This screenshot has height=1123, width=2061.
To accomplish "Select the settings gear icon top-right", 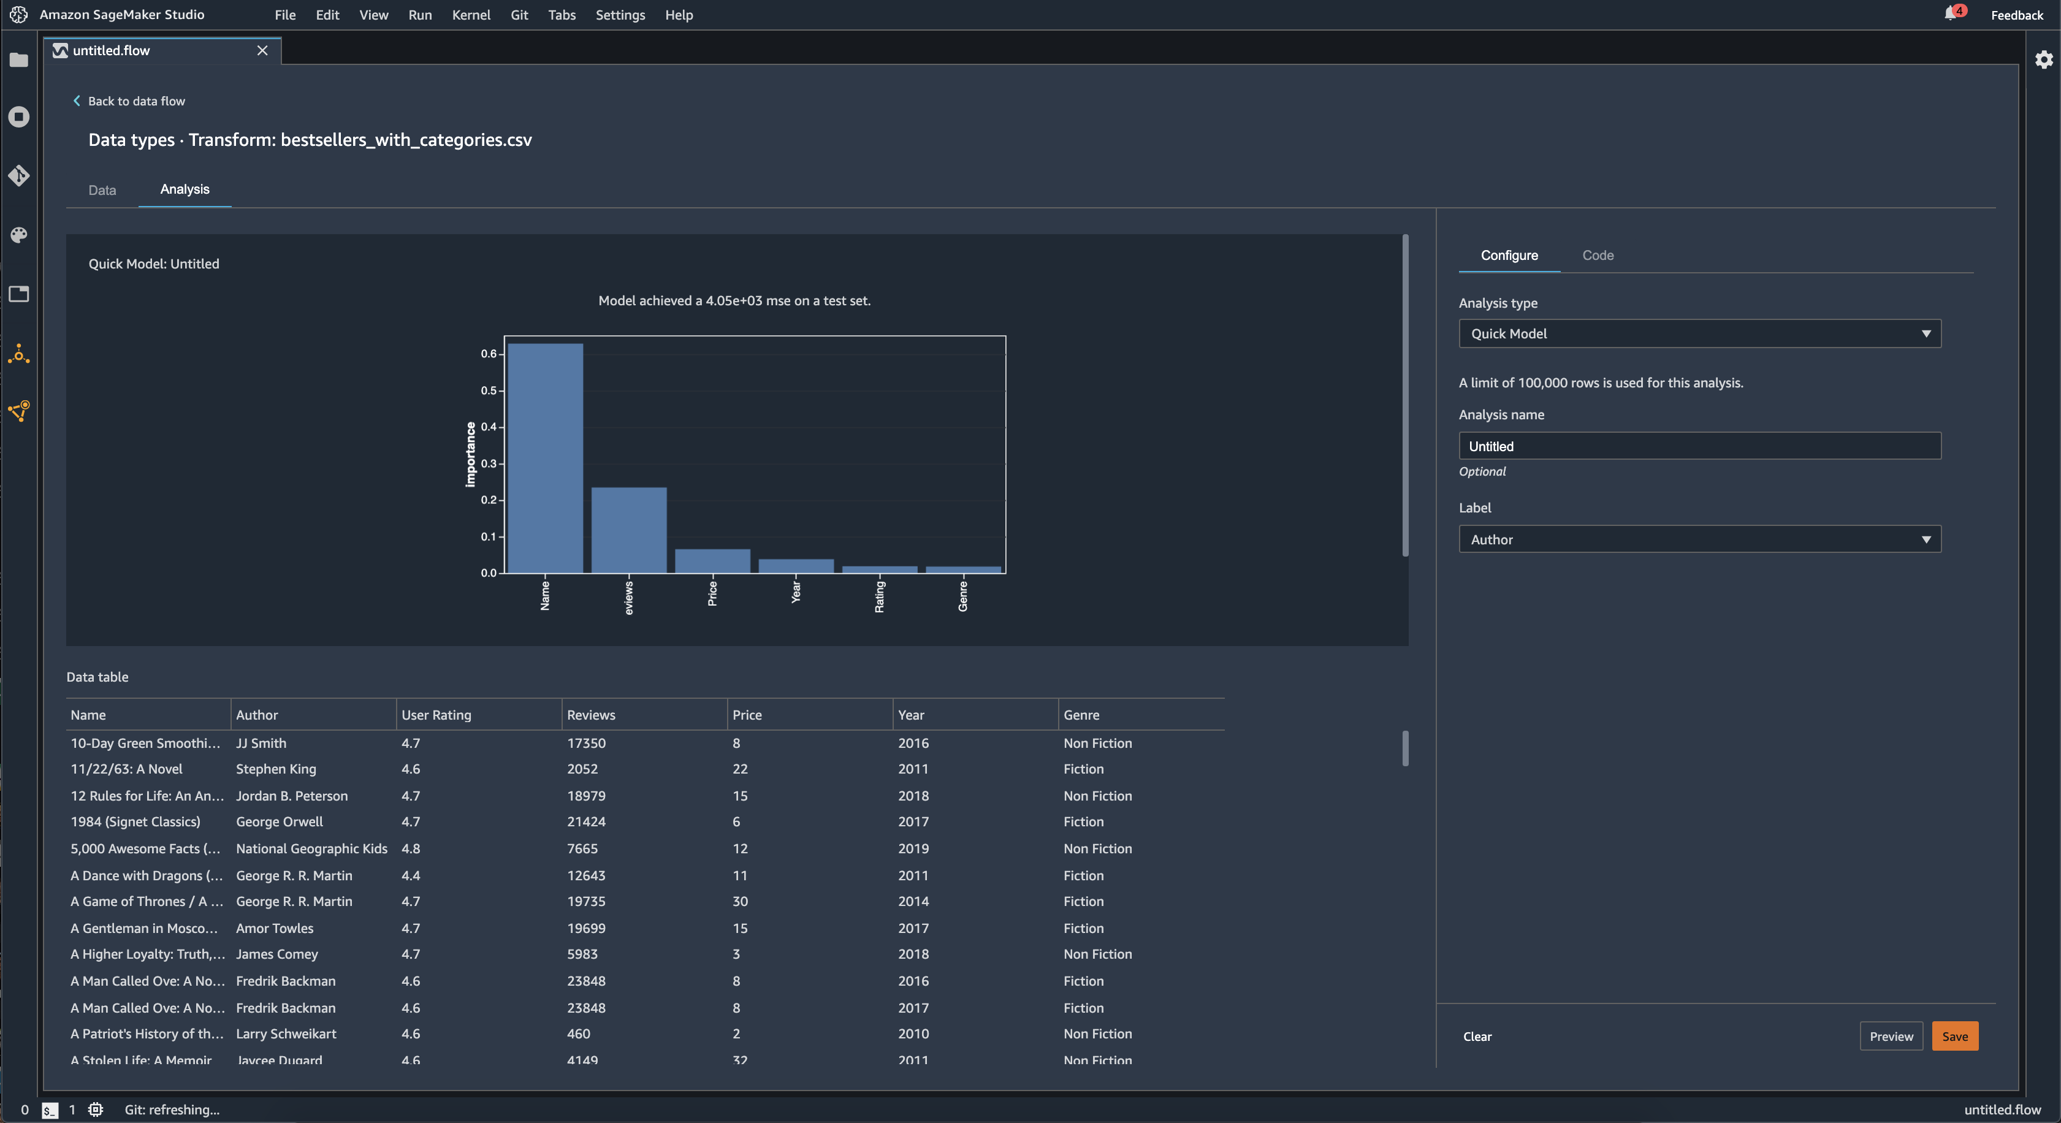I will 2043,59.
